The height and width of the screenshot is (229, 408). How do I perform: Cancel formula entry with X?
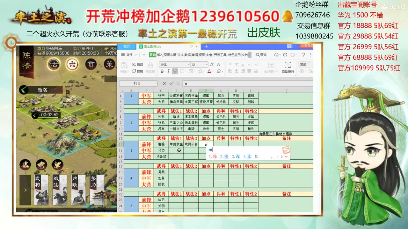point(164,84)
